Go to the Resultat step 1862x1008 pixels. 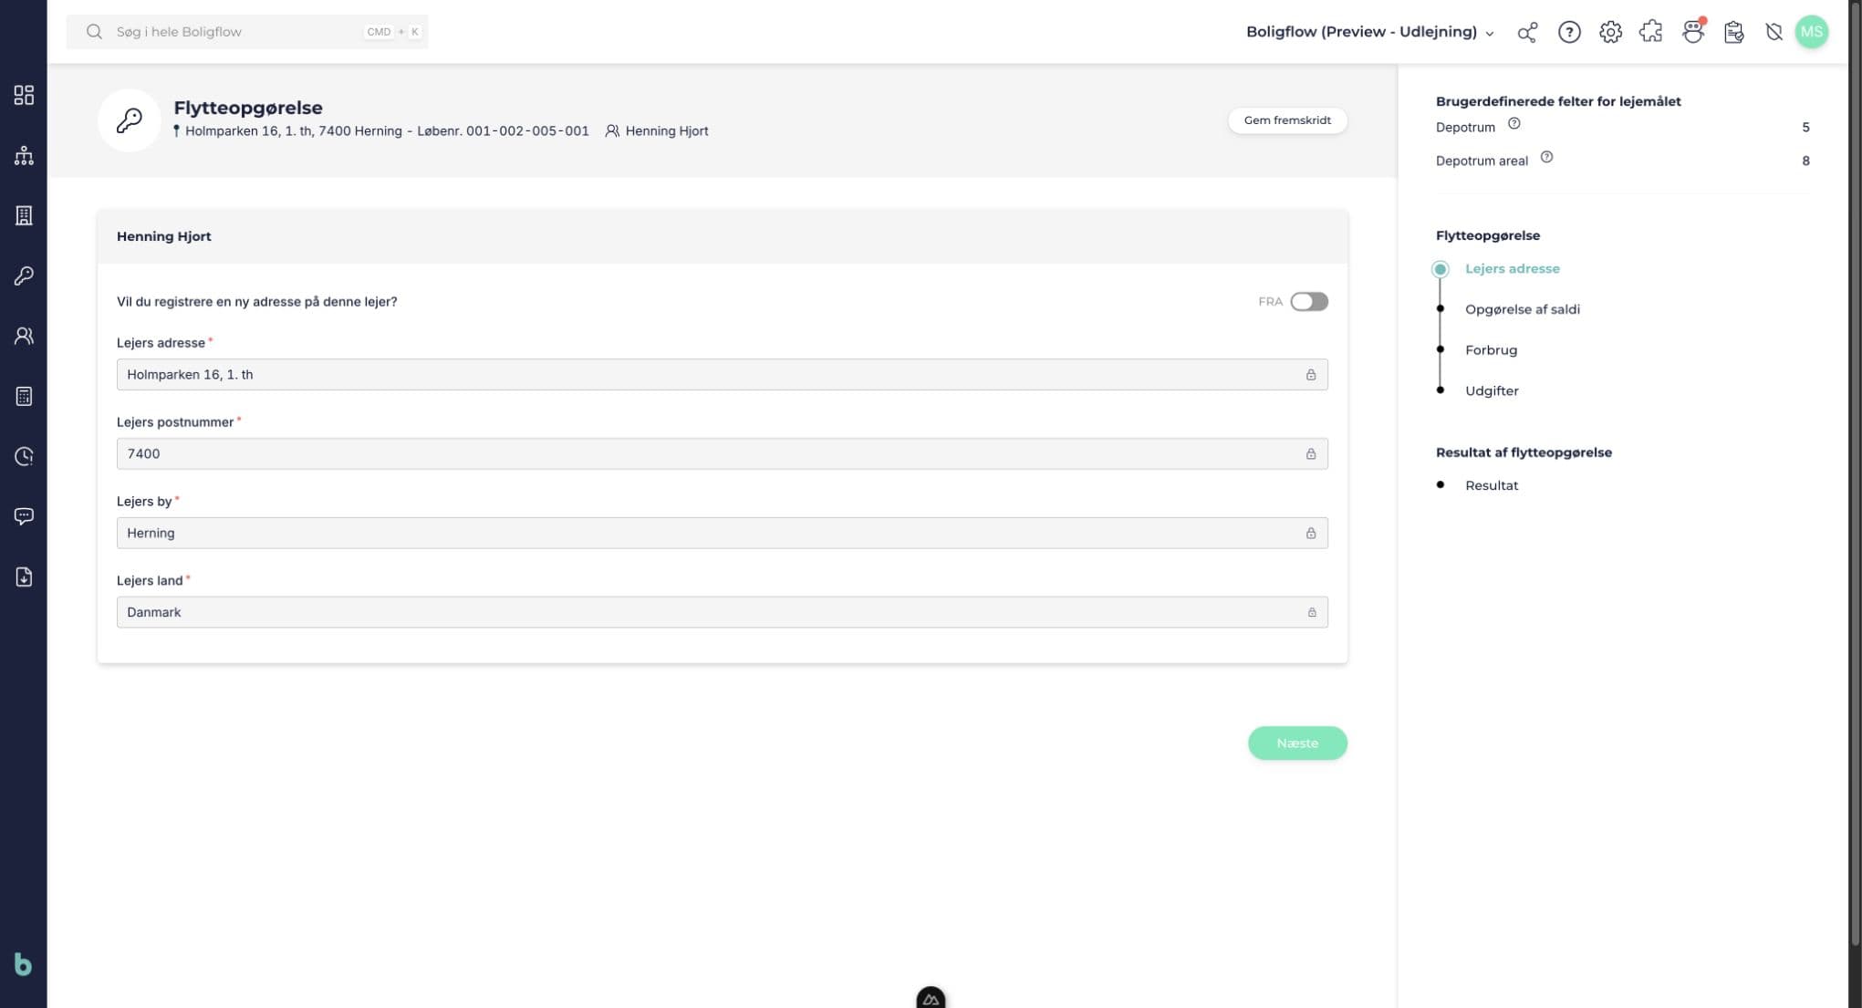tap(1492, 485)
